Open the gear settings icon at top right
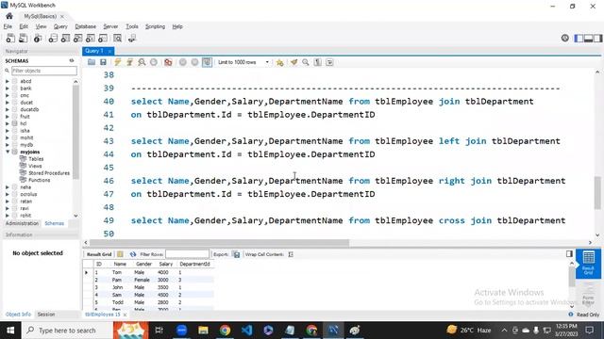The width and height of the screenshot is (604, 339). 564,38
